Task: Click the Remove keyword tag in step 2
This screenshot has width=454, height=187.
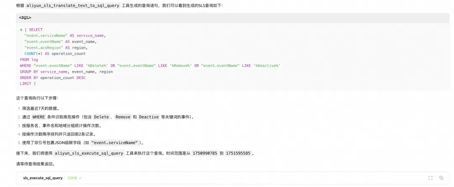Action: click(x=123, y=117)
